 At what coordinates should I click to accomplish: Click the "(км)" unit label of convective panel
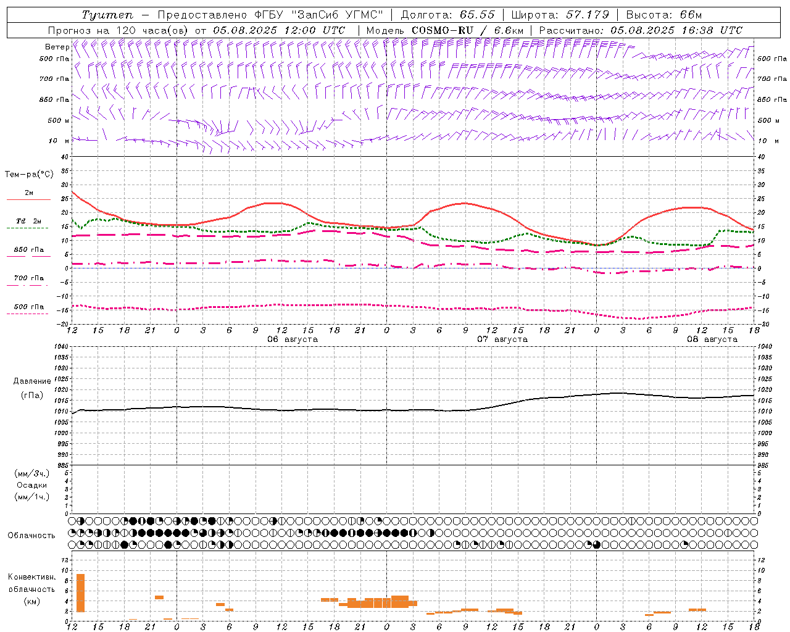point(32,601)
